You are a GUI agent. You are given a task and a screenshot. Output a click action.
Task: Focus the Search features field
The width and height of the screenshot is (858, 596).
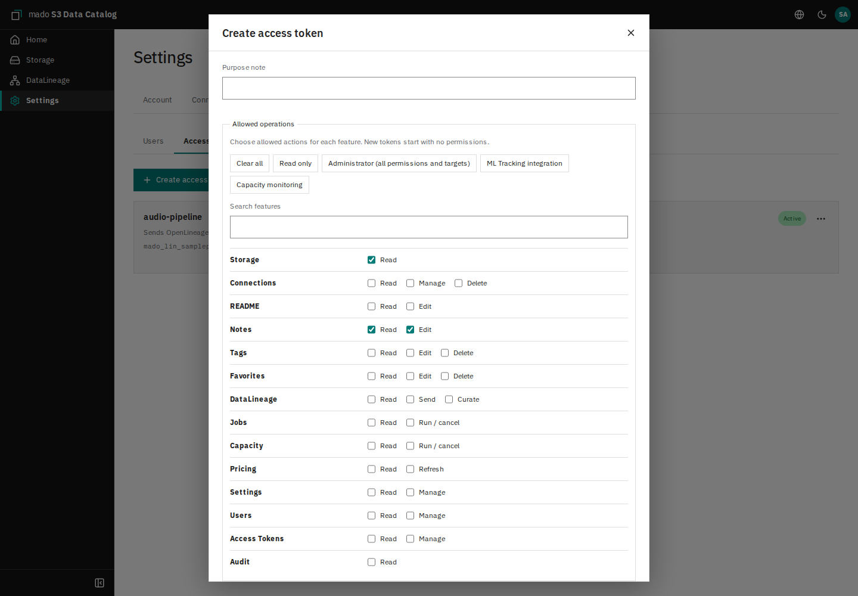(429, 227)
